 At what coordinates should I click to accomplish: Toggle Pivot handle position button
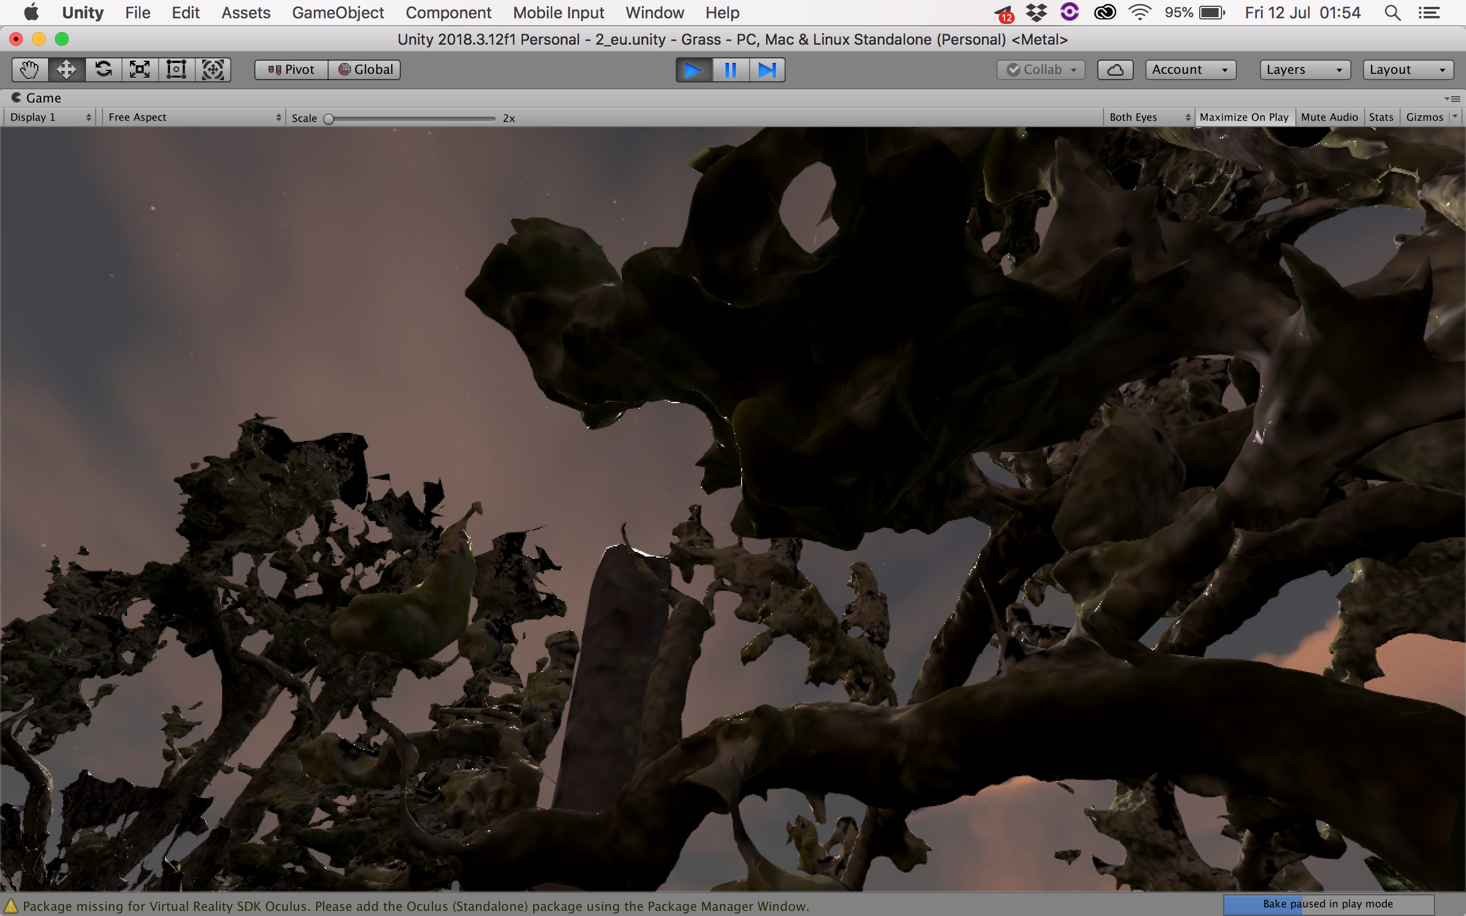[291, 70]
